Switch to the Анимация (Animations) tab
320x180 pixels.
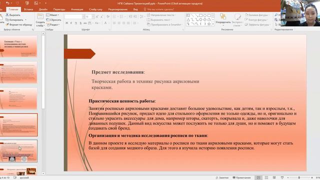(x=77, y=9)
